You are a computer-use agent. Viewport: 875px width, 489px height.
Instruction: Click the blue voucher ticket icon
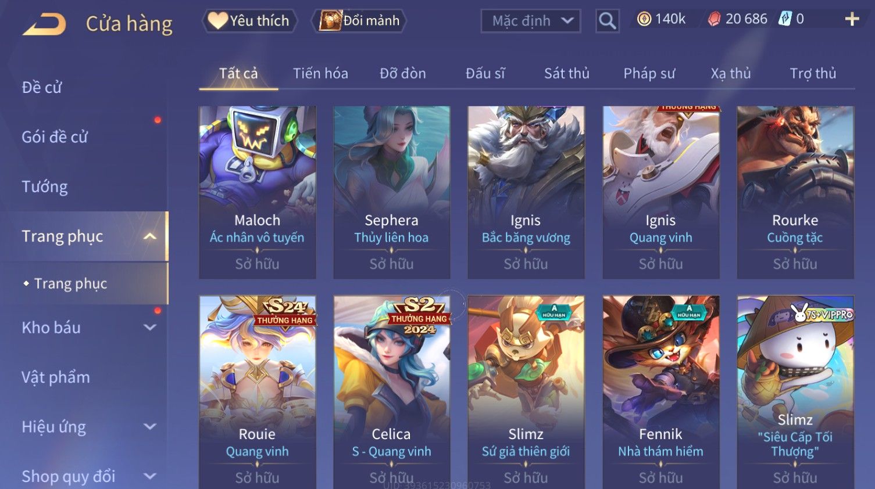[785, 19]
